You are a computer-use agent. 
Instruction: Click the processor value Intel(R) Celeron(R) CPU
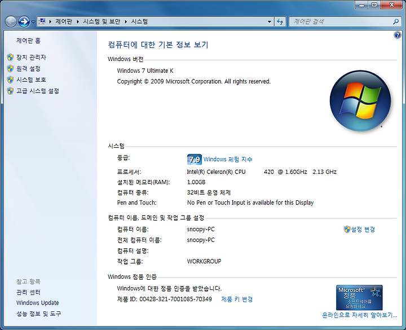216,172
